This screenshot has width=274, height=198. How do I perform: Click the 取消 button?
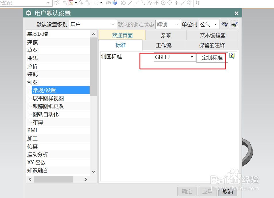228,191
